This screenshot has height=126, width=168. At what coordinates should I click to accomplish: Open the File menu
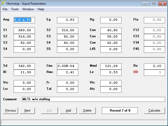coord(5,9)
